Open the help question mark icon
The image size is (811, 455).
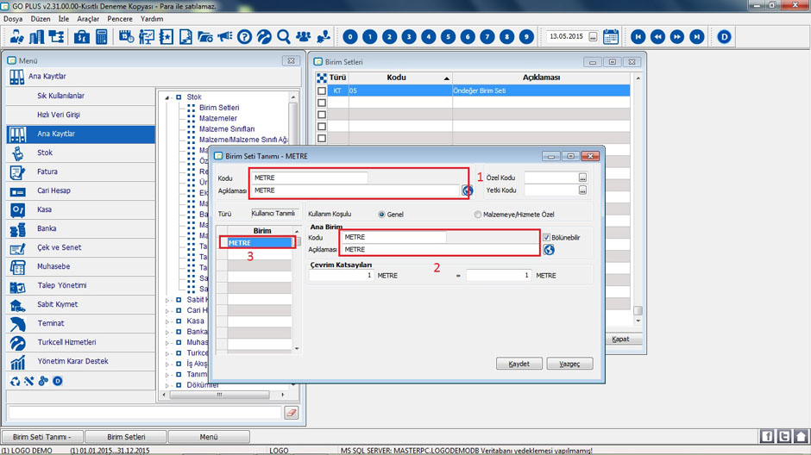click(244, 37)
